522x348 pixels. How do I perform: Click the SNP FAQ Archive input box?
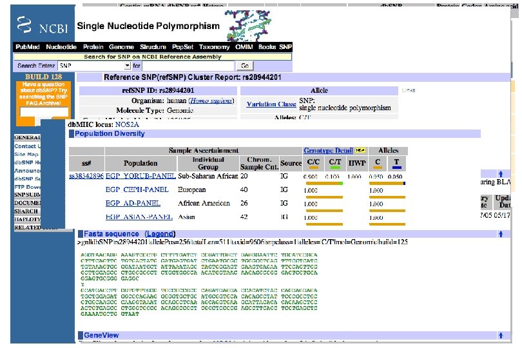44,112
